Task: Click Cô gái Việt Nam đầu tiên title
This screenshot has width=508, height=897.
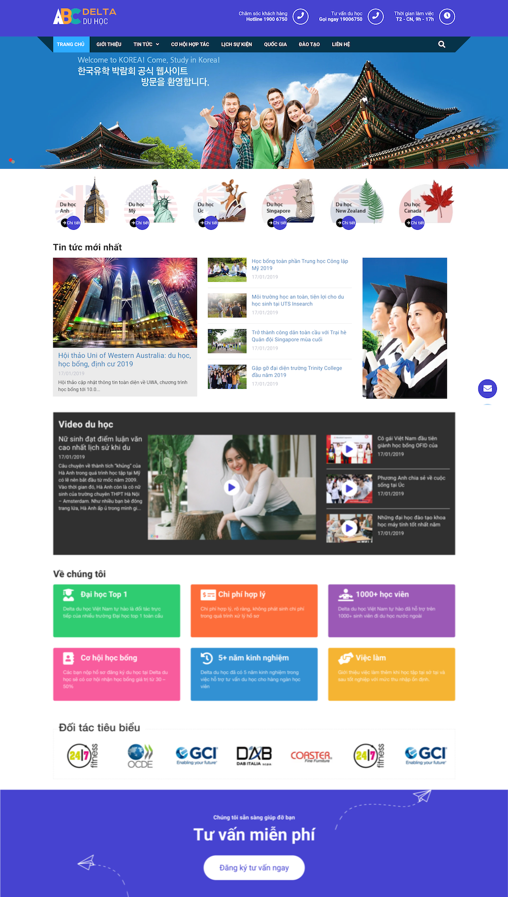Action: (x=407, y=442)
